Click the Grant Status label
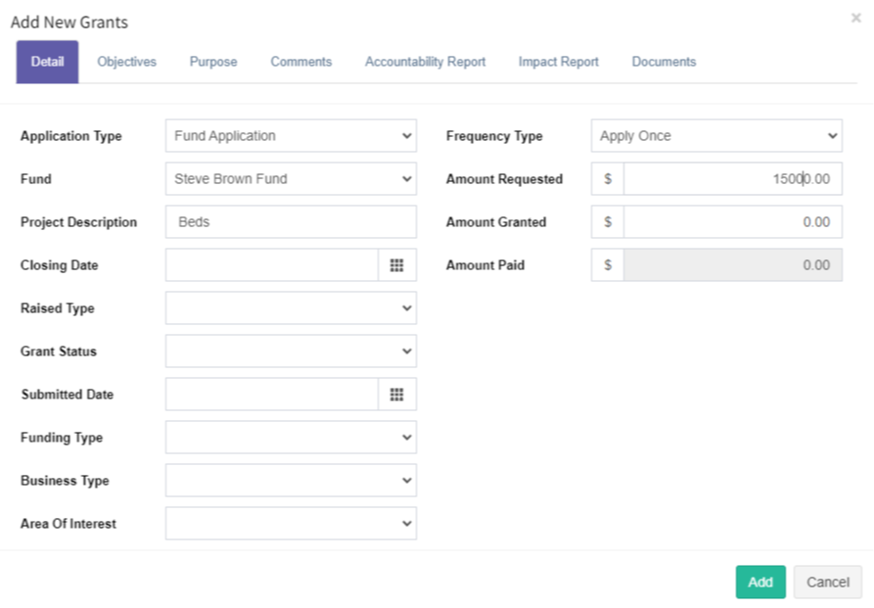The width and height of the screenshot is (874, 608). tap(59, 351)
